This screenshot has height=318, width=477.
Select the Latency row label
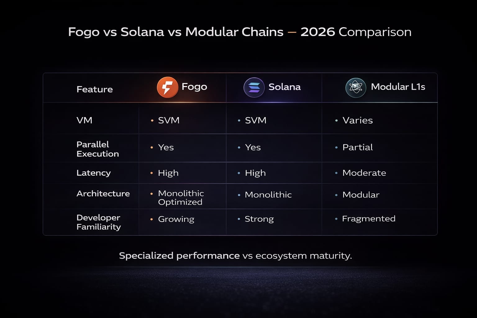point(93,173)
